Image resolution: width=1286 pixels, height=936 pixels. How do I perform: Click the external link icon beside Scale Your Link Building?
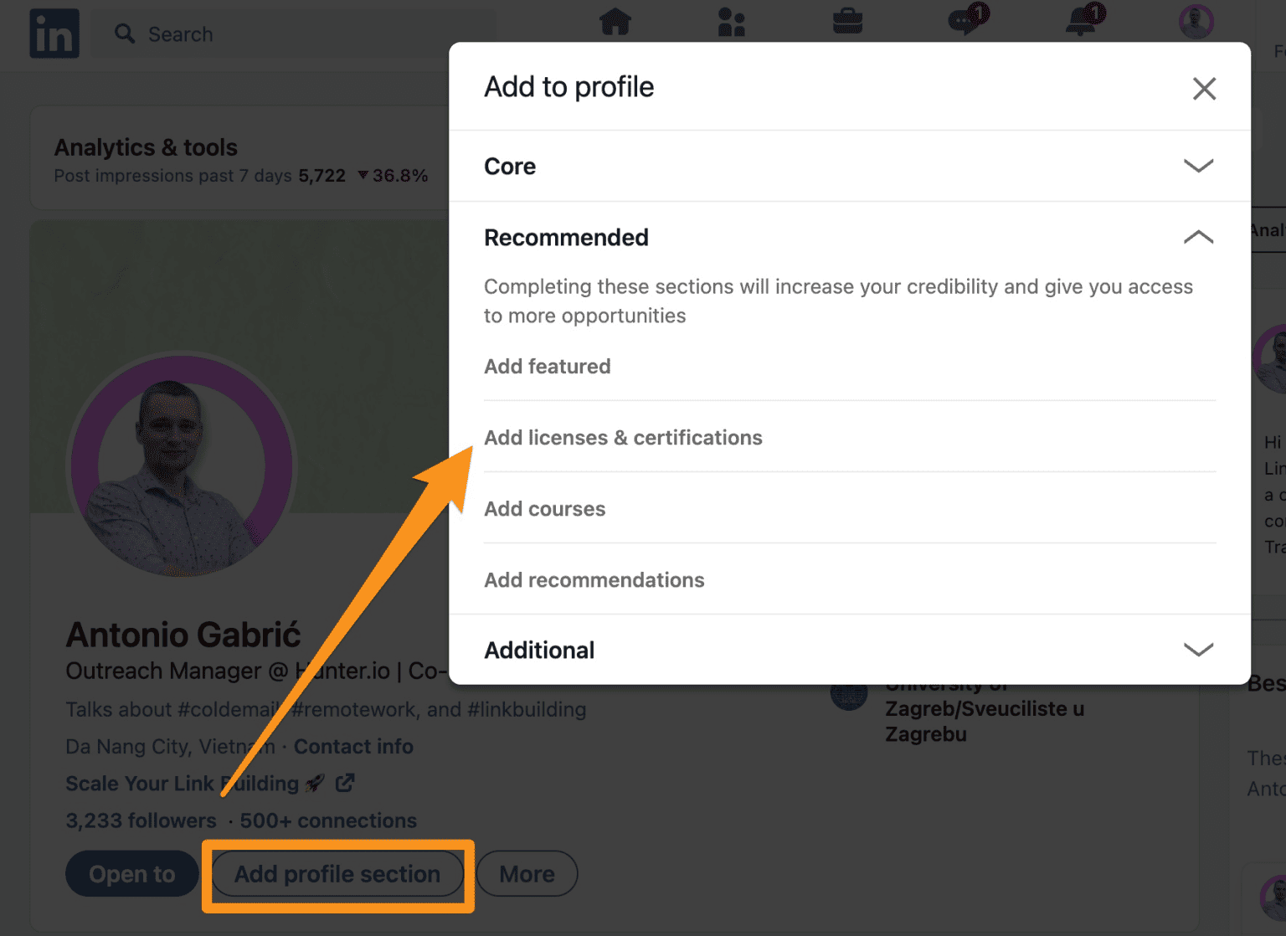pos(343,782)
